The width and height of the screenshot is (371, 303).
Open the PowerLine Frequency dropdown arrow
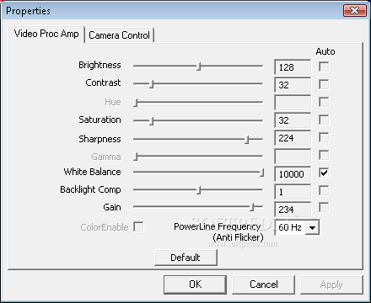(312, 227)
